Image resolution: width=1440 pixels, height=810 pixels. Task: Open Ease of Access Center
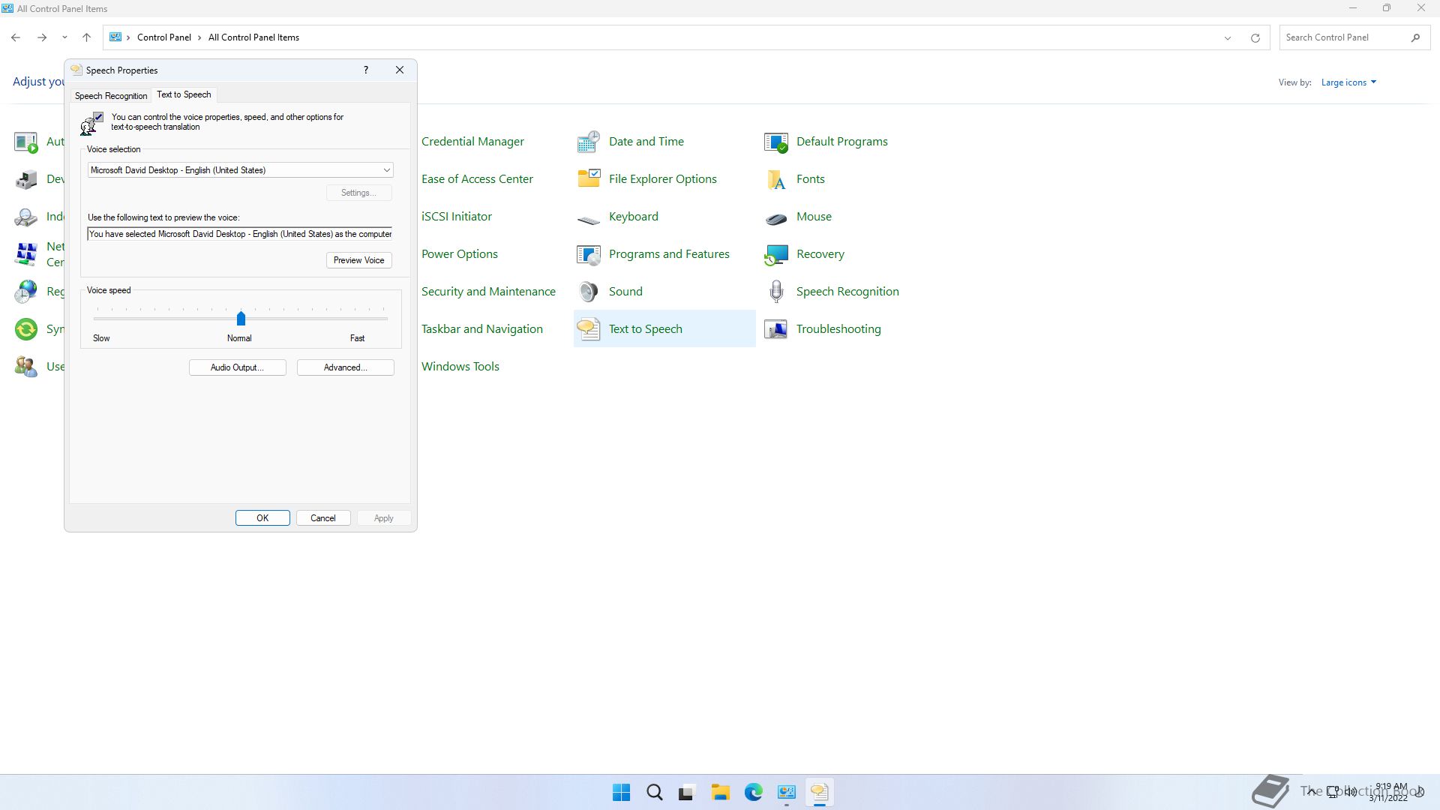click(x=477, y=178)
